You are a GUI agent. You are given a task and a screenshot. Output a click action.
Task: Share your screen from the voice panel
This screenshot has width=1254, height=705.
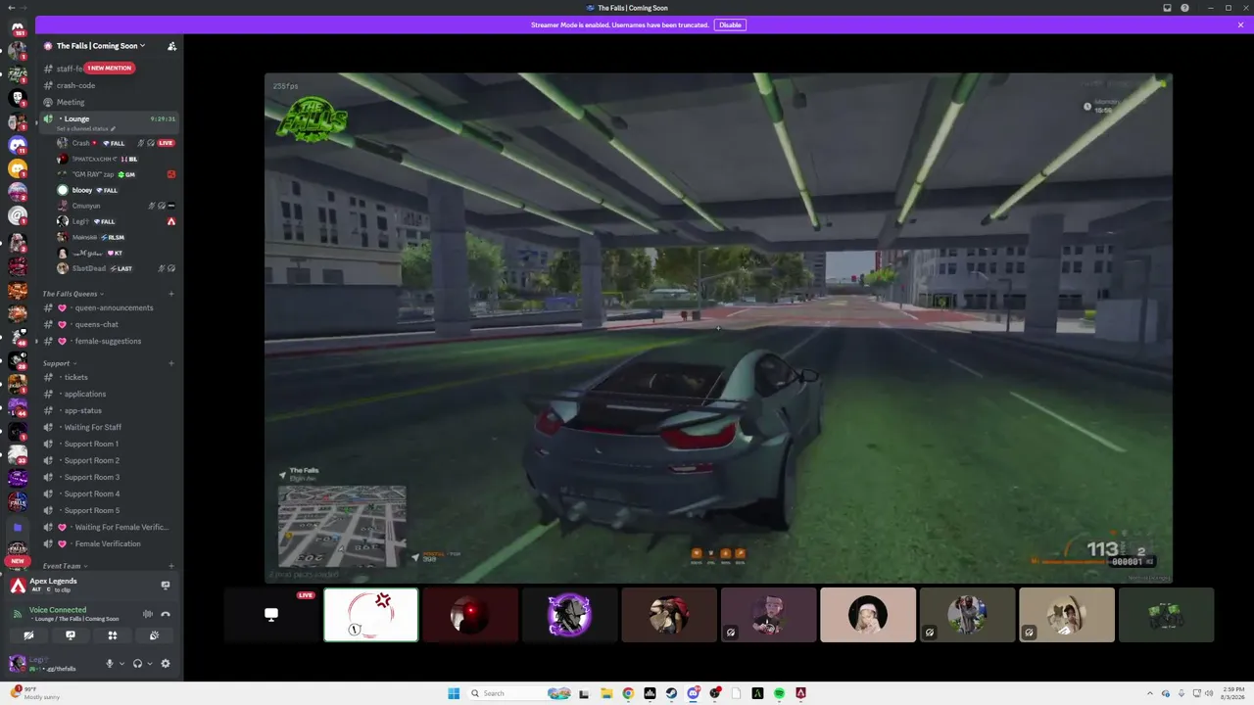[71, 635]
